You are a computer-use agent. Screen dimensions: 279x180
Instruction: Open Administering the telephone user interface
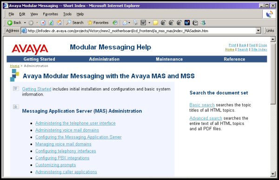click(75, 123)
